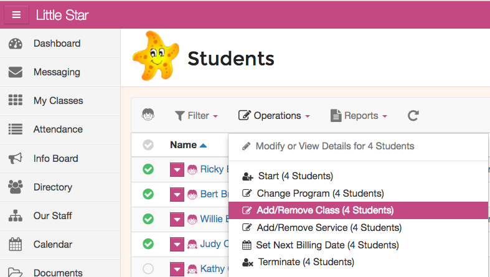Expand the Reports dropdown
This screenshot has height=277, width=490.
359,116
